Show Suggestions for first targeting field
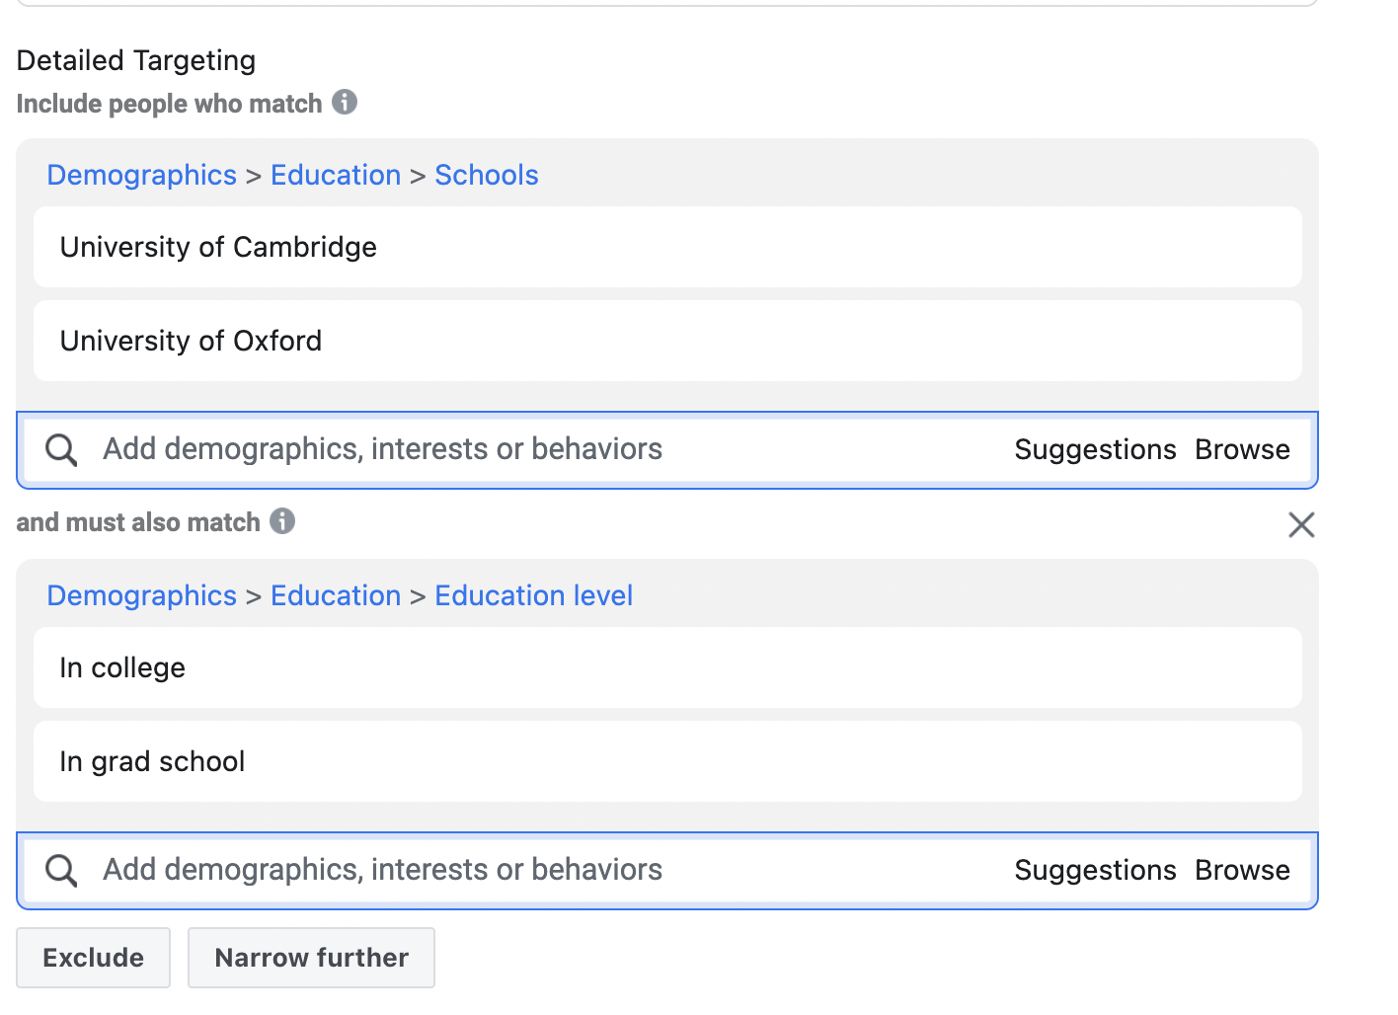Screen dimensions: 1398x1015 pos(1095,449)
